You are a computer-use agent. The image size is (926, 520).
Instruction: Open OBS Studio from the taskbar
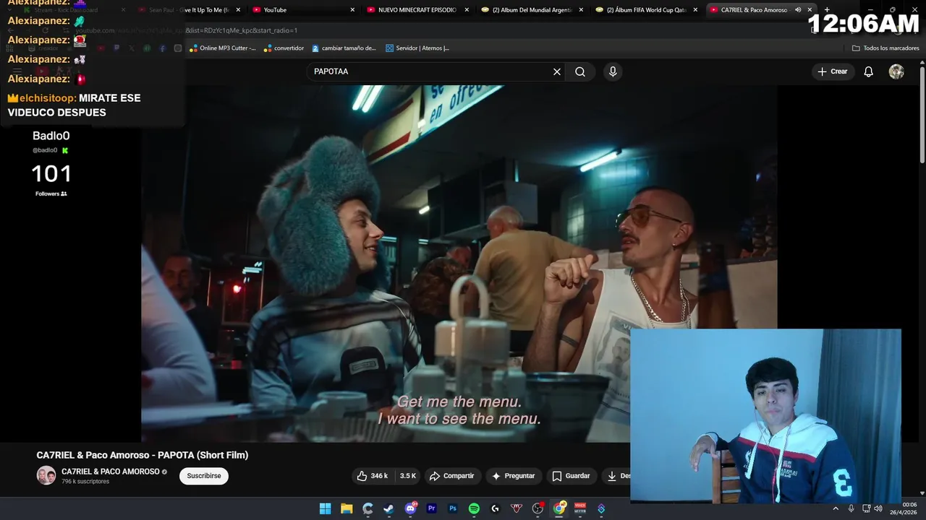(538, 508)
